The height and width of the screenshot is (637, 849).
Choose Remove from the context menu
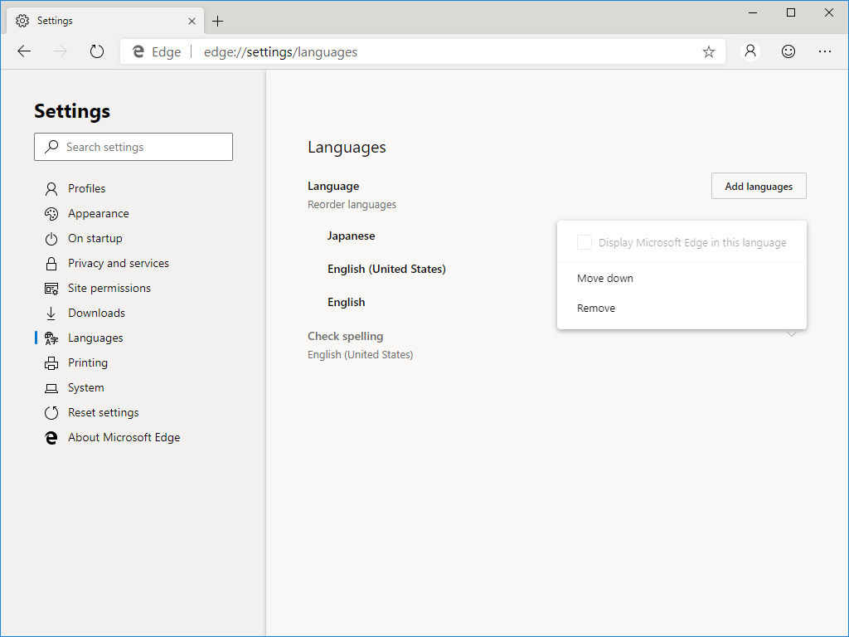point(596,308)
